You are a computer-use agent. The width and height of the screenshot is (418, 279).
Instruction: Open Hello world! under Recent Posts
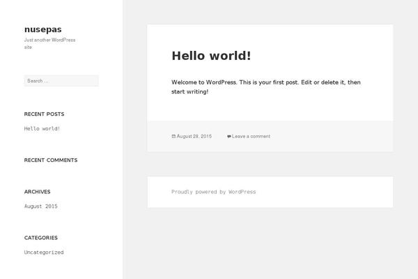point(42,128)
